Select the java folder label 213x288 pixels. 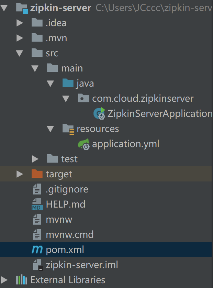coord(85,84)
